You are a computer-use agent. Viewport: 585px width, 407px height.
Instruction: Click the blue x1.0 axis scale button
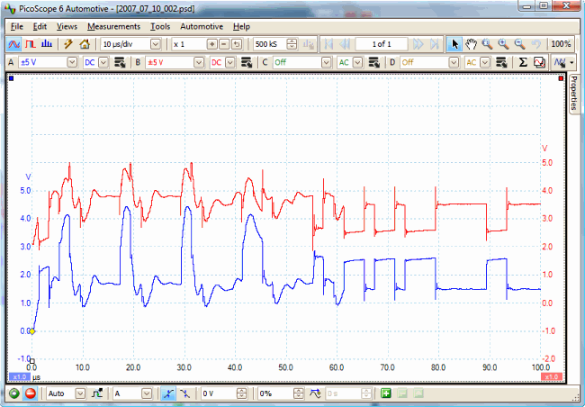point(20,377)
